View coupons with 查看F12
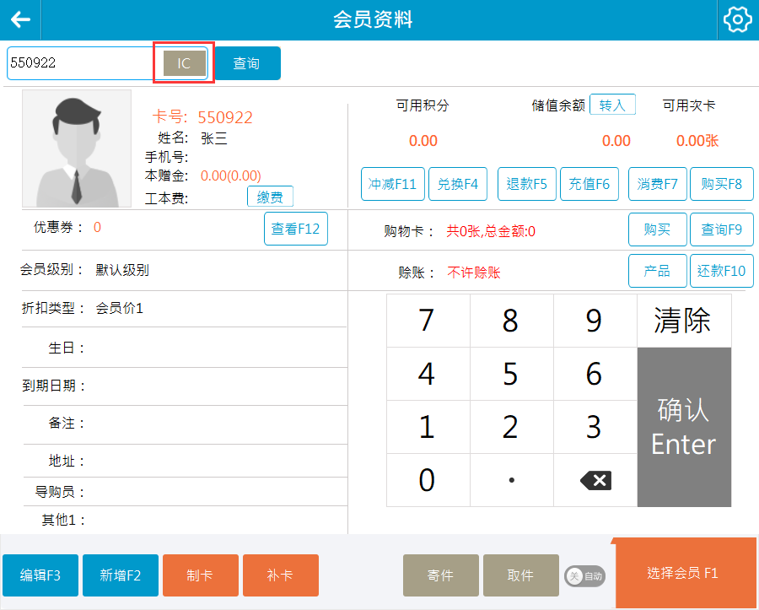The height and width of the screenshot is (610, 759). click(x=295, y=229)
